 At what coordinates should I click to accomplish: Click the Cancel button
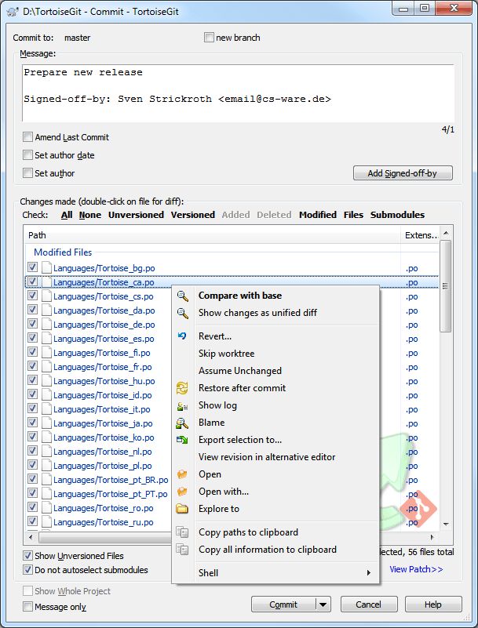point(369,604)
